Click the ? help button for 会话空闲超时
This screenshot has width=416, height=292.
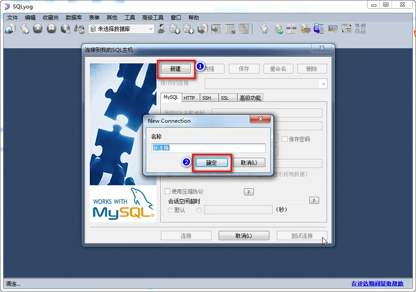pyautogui.click(x=314, y=200)
